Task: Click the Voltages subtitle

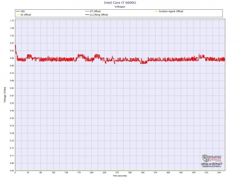Action: [120, 6]
